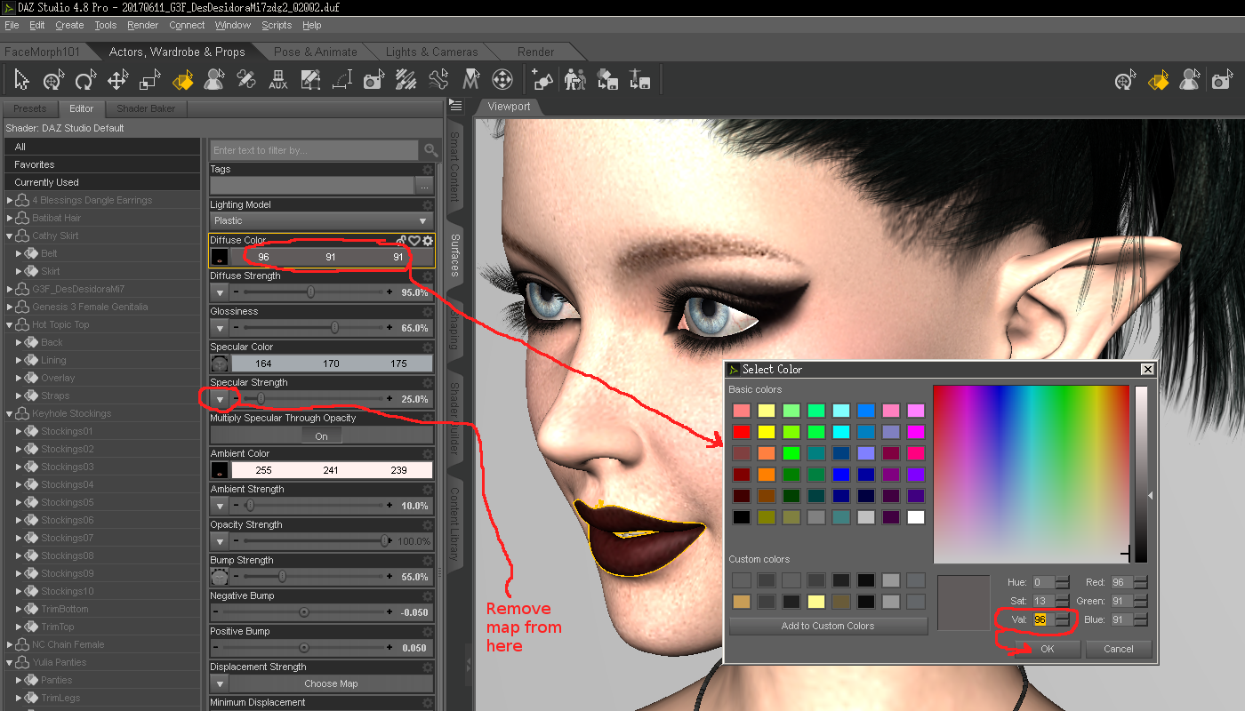Open the Render menu in menu bar
The image size is (1245, 711).
click(x=142, y=25)
